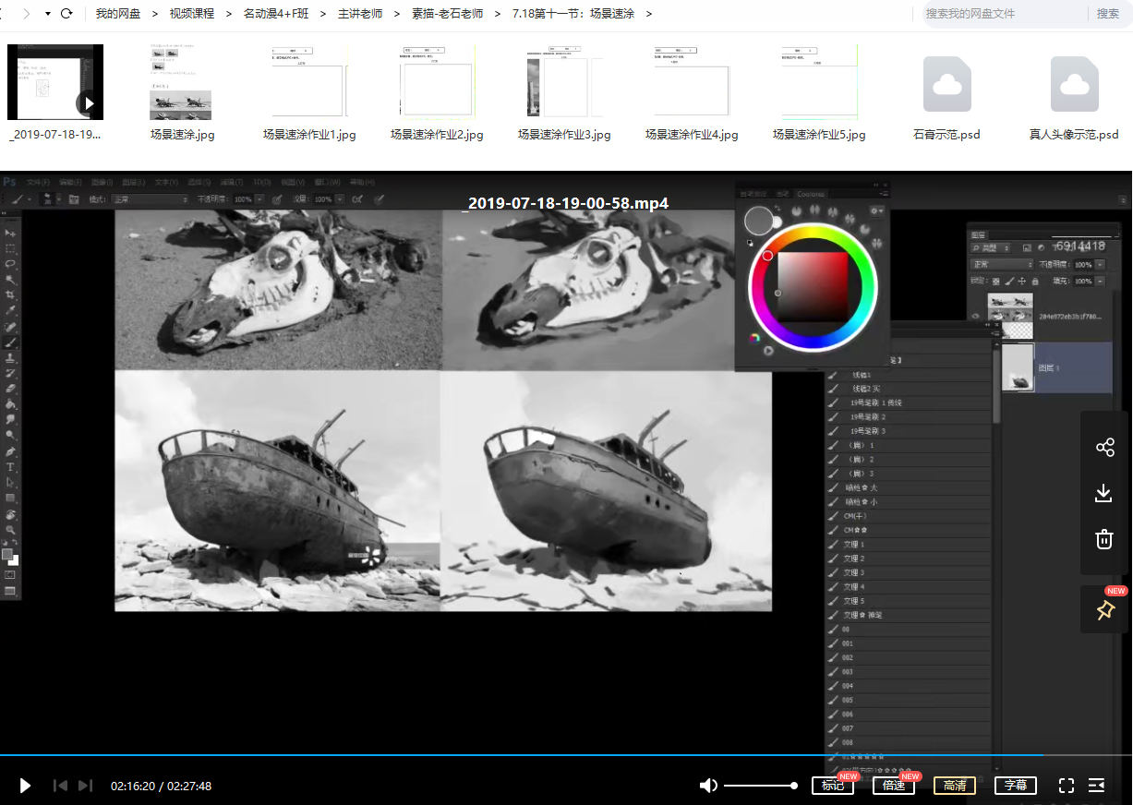The width and height of the screenshot is (1133, 805).
Task: Click the share icon on the right panel
Action: (1104, 448)
